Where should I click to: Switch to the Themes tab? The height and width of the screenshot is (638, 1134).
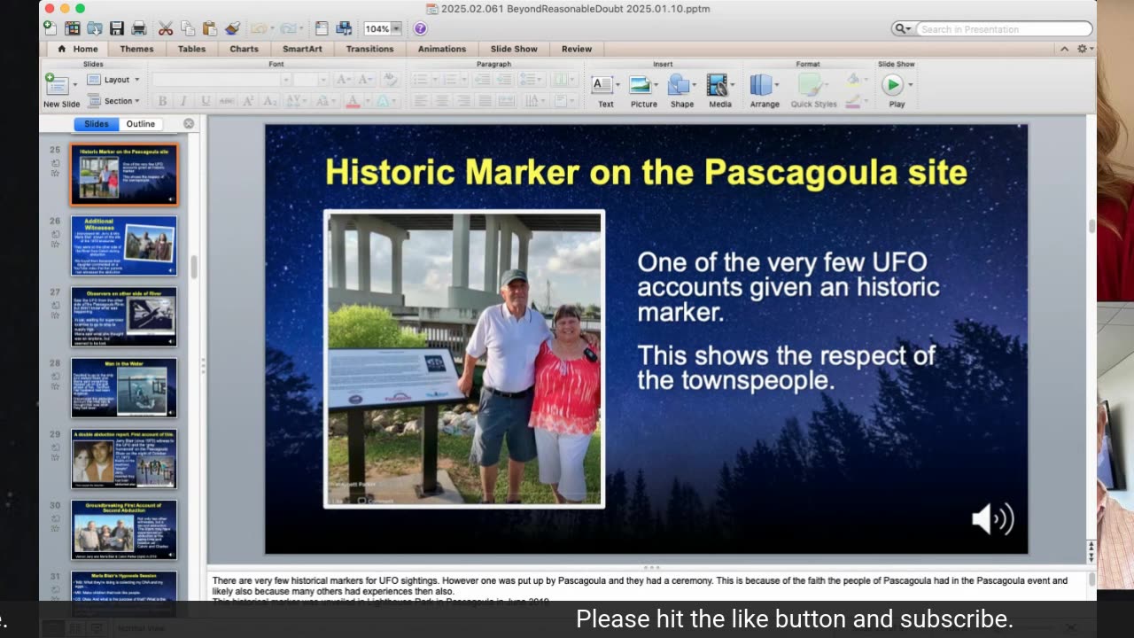coord(136,49)
